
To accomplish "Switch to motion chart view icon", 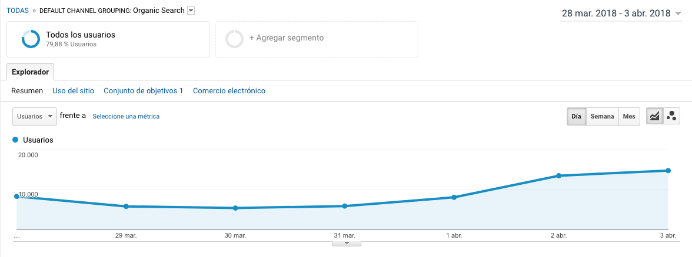I will [671, 116].
